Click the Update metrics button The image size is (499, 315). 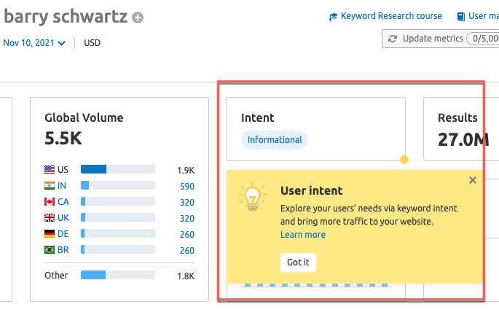[x=441, y=39]
